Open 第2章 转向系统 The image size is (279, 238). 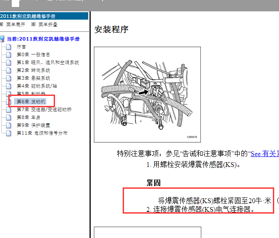34,70
